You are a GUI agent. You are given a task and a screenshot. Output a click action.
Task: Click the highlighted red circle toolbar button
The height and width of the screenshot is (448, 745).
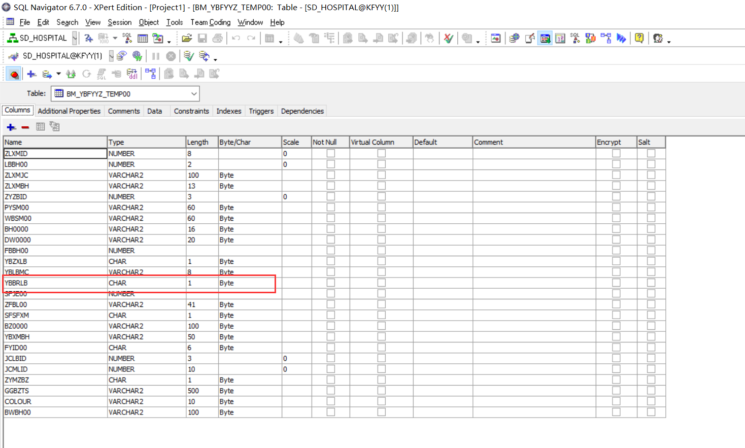pos(14,74)
